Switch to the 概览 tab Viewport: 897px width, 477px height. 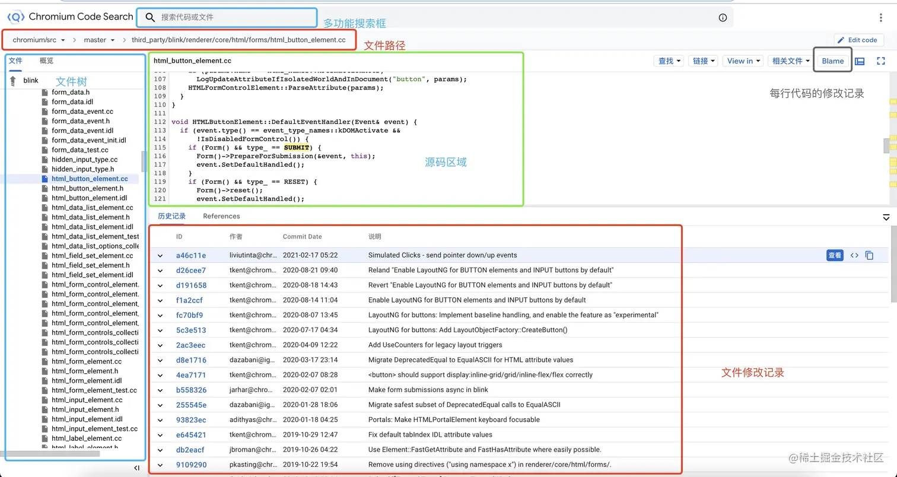click(46, 61)
